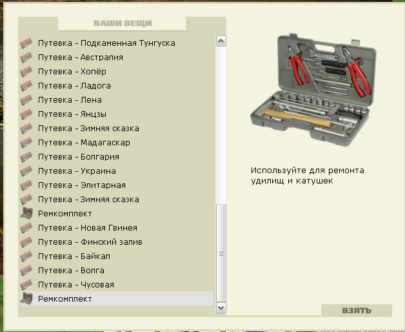405x332 pixels.
Task: Choose the Путевка - Янцзы item
Action: [x=117, y=114]
